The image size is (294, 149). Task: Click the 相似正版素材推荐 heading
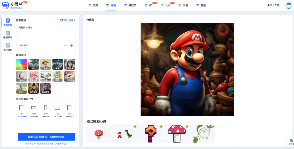tap(96, 122)
